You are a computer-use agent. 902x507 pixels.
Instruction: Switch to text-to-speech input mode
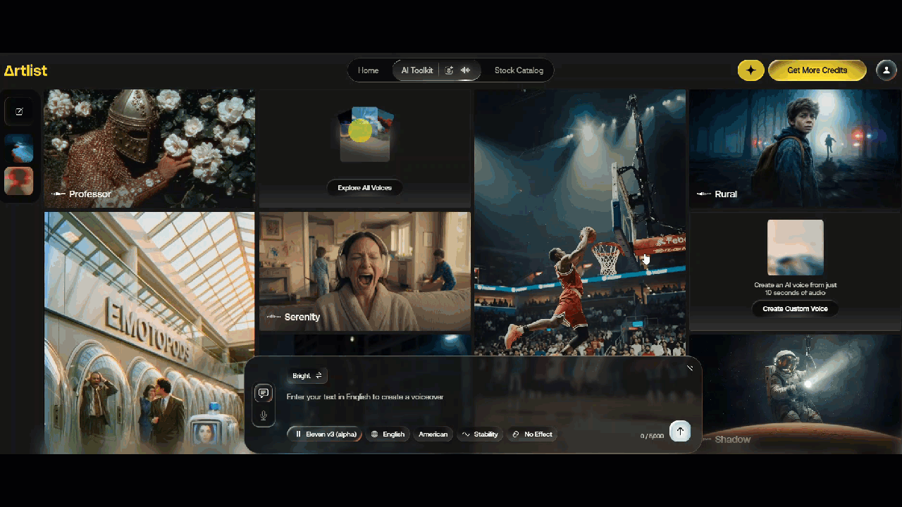[x=264, y=393]
